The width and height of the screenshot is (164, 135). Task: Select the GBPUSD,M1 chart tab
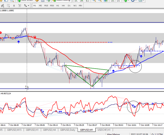coord(87,130)
